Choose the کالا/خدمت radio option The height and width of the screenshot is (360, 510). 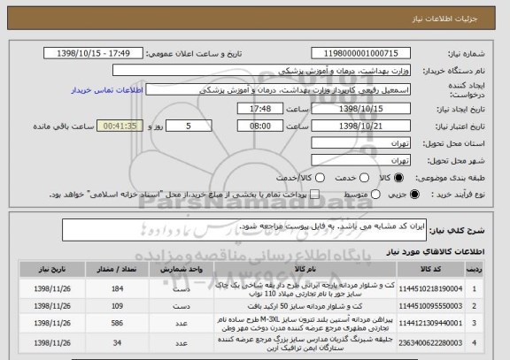[x=320, y=178]
